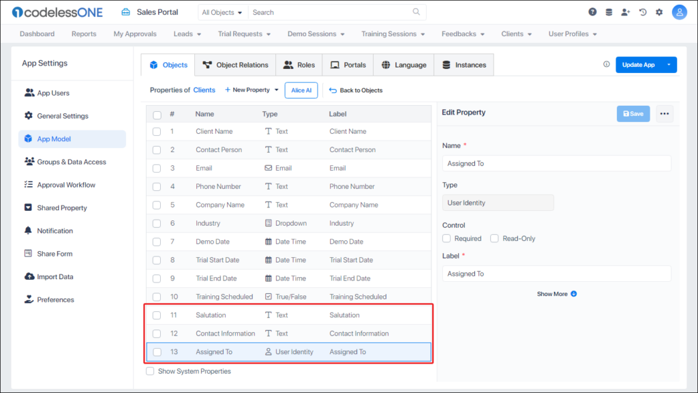The image size is (698, 393).
Task: Go to Dashboard
Action: tap(37, 34)
